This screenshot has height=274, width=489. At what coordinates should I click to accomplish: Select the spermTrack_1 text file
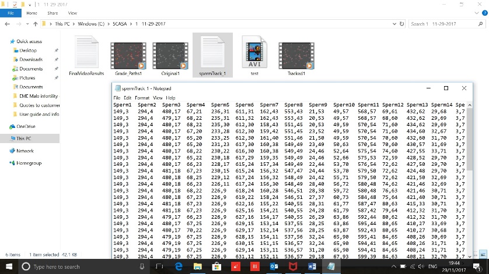point(212,55)
